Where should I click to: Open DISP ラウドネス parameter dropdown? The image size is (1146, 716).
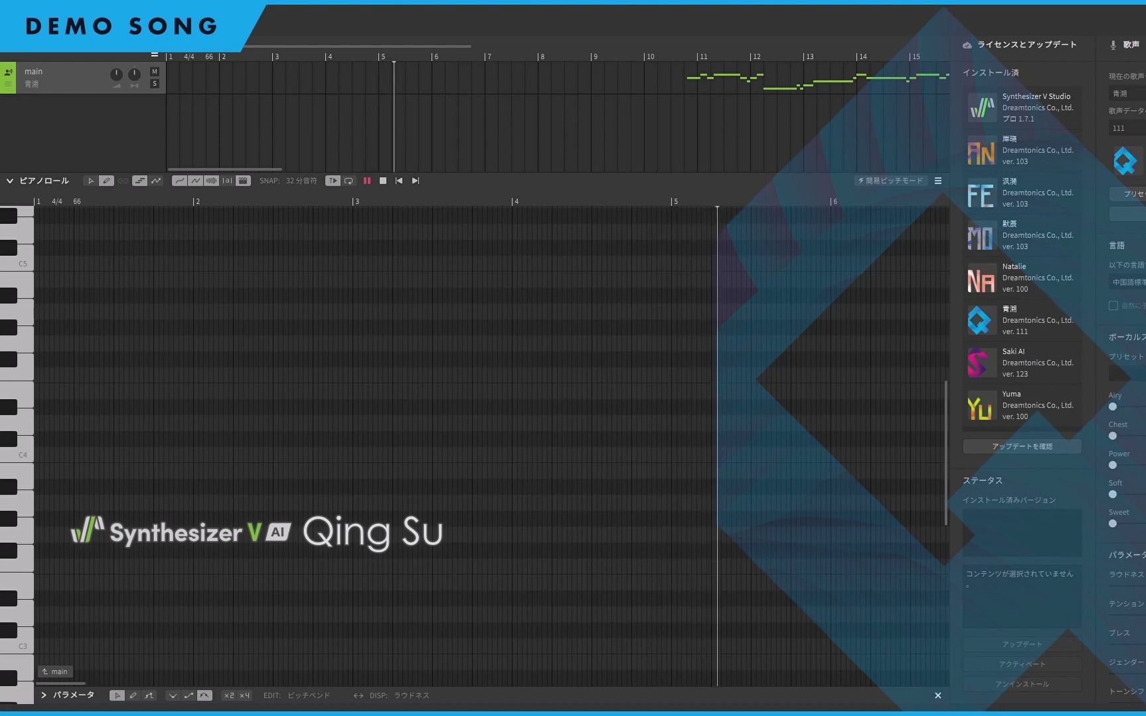click(x=412, y=695)
